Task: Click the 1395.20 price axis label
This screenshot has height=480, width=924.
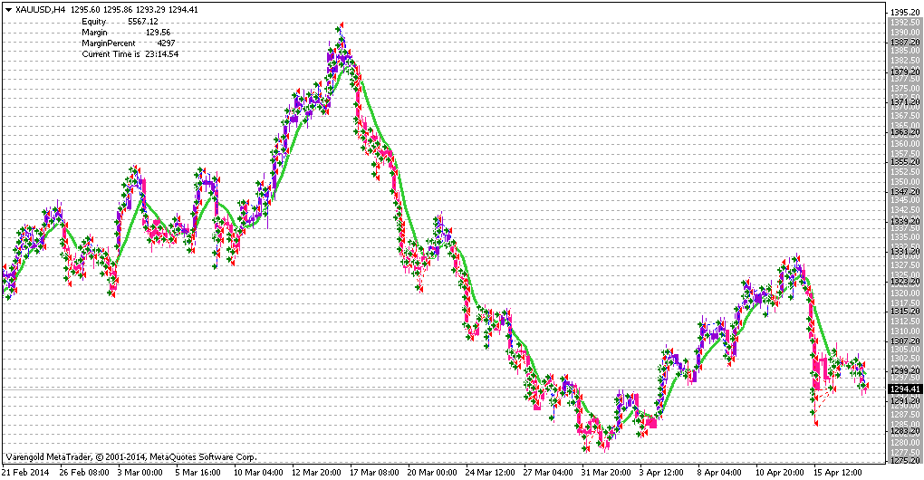Action: click(x=905, y=13)
